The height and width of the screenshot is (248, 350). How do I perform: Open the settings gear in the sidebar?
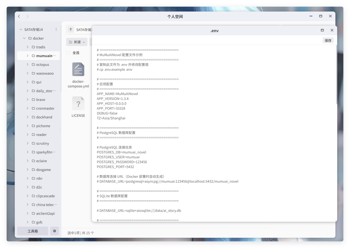[54, 231]
